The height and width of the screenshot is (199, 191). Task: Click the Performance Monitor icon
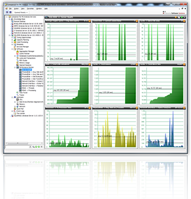[18, 68]
